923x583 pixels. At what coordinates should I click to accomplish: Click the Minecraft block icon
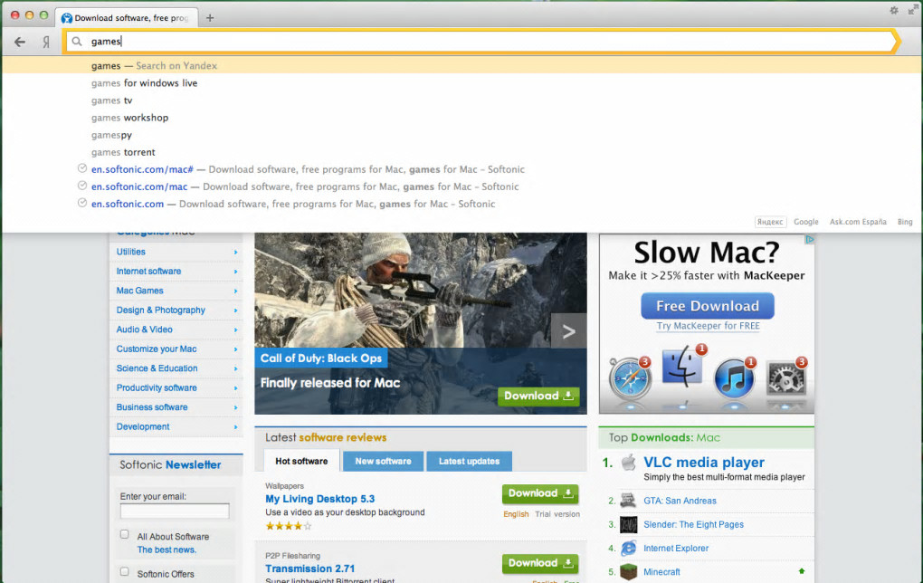tap(628, 572)
